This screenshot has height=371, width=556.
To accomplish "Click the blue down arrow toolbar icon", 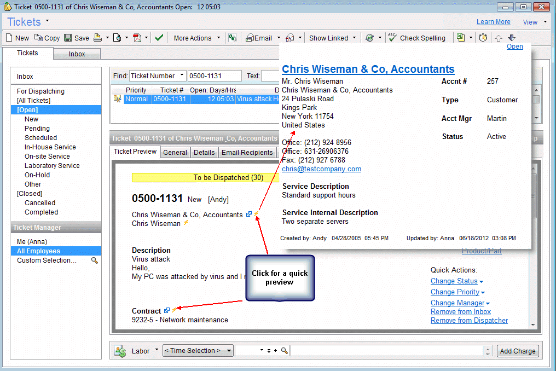I will pyautogui.click(x=512, y=38).
